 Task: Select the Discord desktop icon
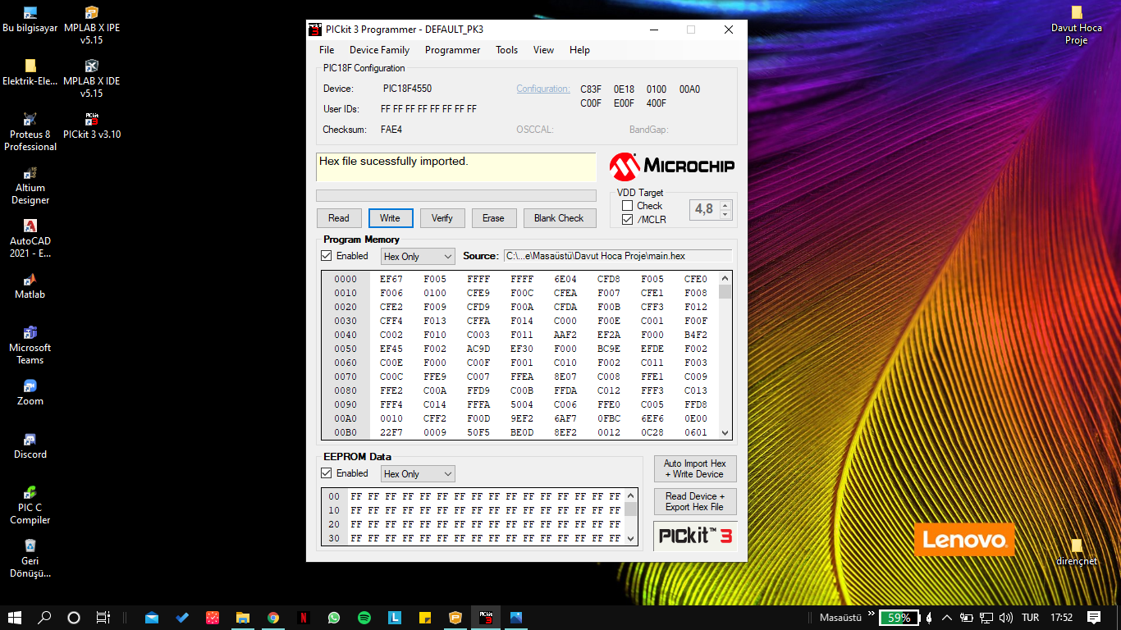pyautogui.click(x=30, y=445)
